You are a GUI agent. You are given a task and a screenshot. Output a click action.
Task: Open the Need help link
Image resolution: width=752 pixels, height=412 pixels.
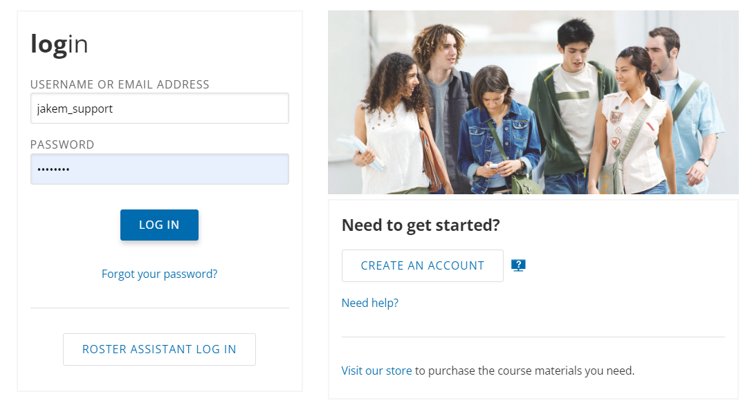pyautogui.click(x=369, y=302)
